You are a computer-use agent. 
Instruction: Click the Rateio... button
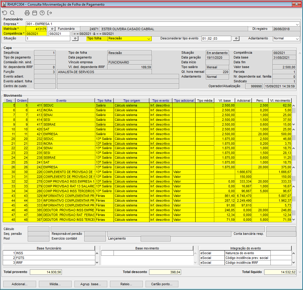126,284
